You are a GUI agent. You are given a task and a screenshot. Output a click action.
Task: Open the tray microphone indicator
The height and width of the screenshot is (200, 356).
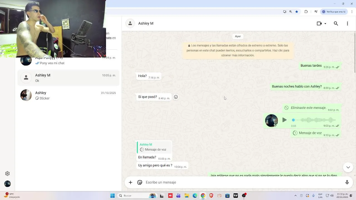point(313,196)
